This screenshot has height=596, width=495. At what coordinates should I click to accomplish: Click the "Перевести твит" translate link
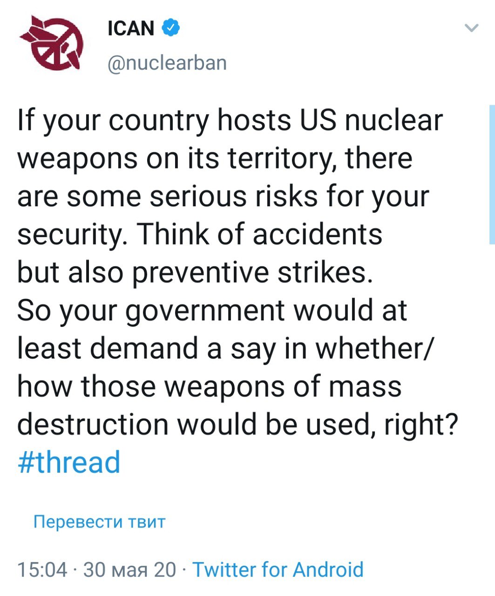pyautogui.click(x=99, y=521)
